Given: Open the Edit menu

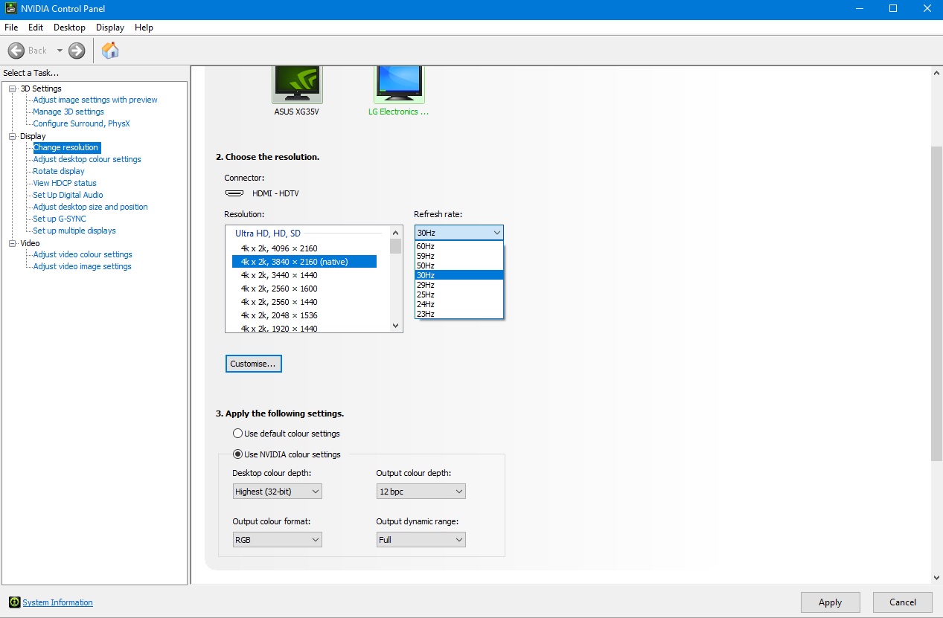Looking at the screenshot, I should pos(36,28).
